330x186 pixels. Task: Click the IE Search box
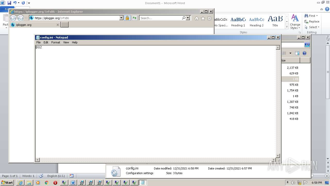coord(161,18)
